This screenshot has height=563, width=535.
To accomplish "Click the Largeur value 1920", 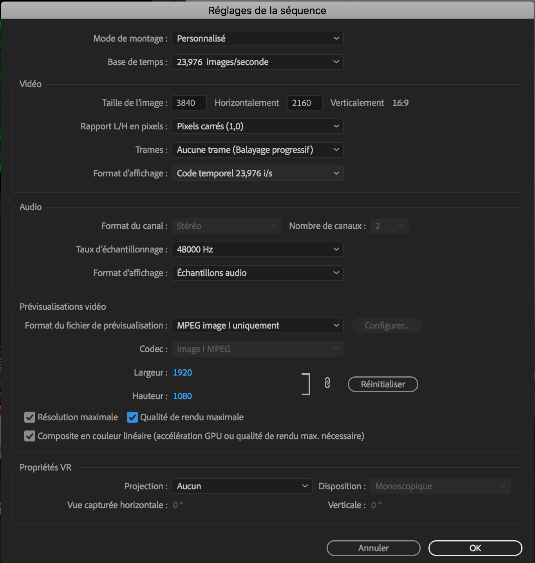I will (183, 372).
